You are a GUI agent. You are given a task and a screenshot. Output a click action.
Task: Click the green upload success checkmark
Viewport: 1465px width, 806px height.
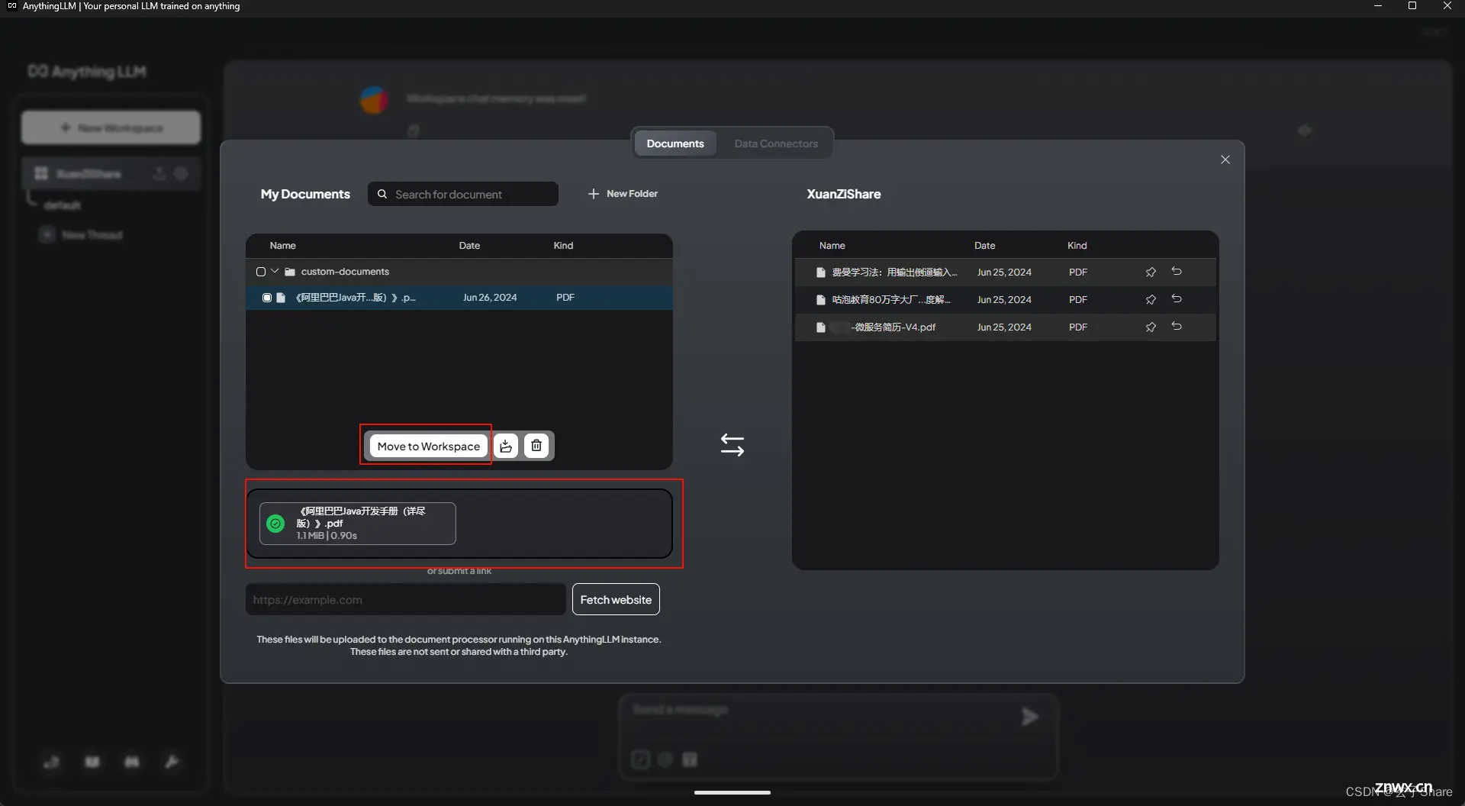[275, 524]
